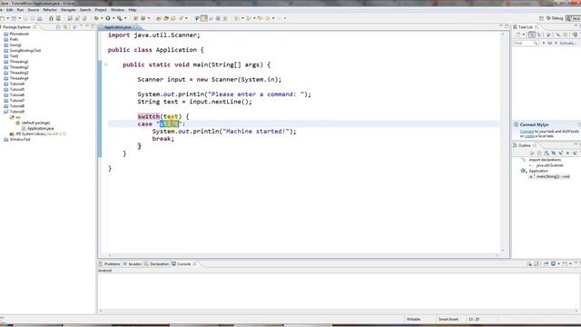The height and width of the screenshot is (327, 581).
Task: Click the External Tools run icon
Action: pyautogui.click(x=119, y=18)
